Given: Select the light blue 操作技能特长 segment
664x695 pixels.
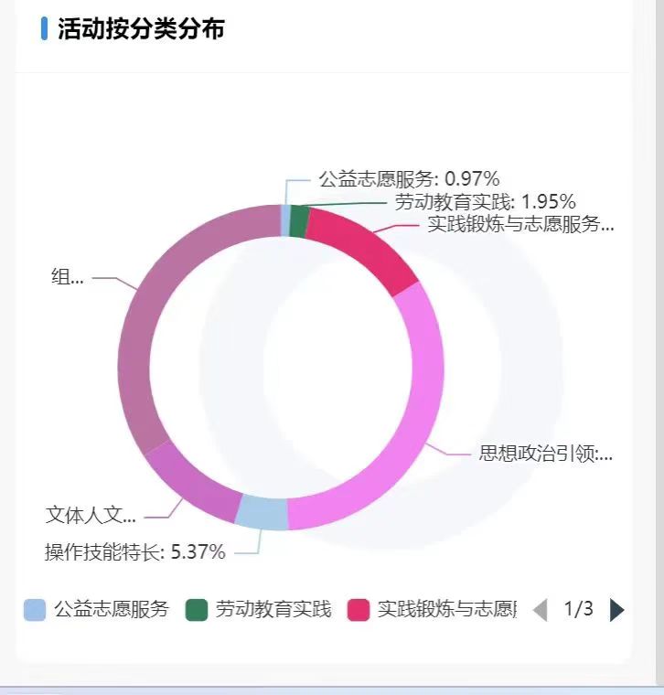Looking at the screenshot, I should (x=262, y=512).
